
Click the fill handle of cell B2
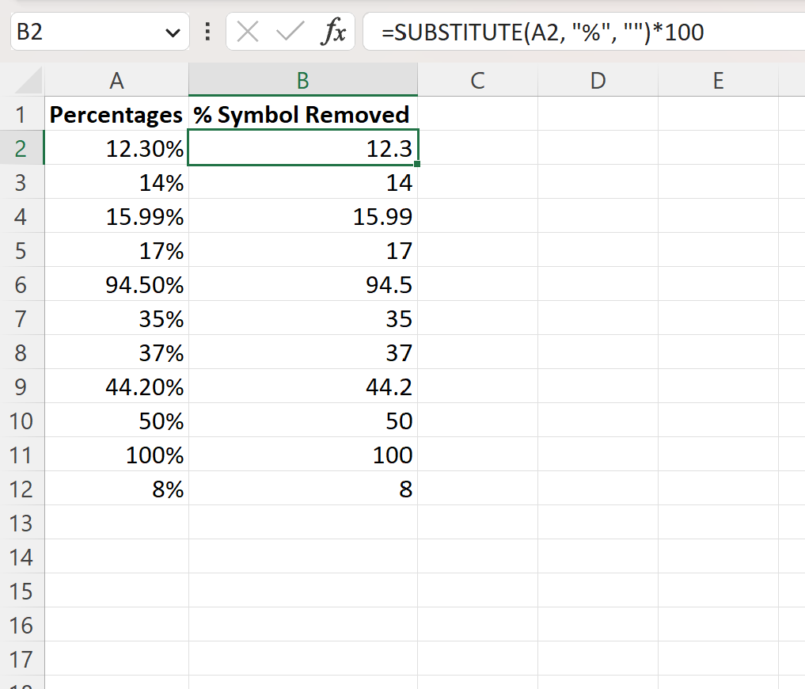[418, 162]
